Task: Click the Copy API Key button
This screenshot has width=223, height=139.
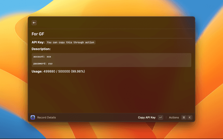Action: click(x=147, y=117)
